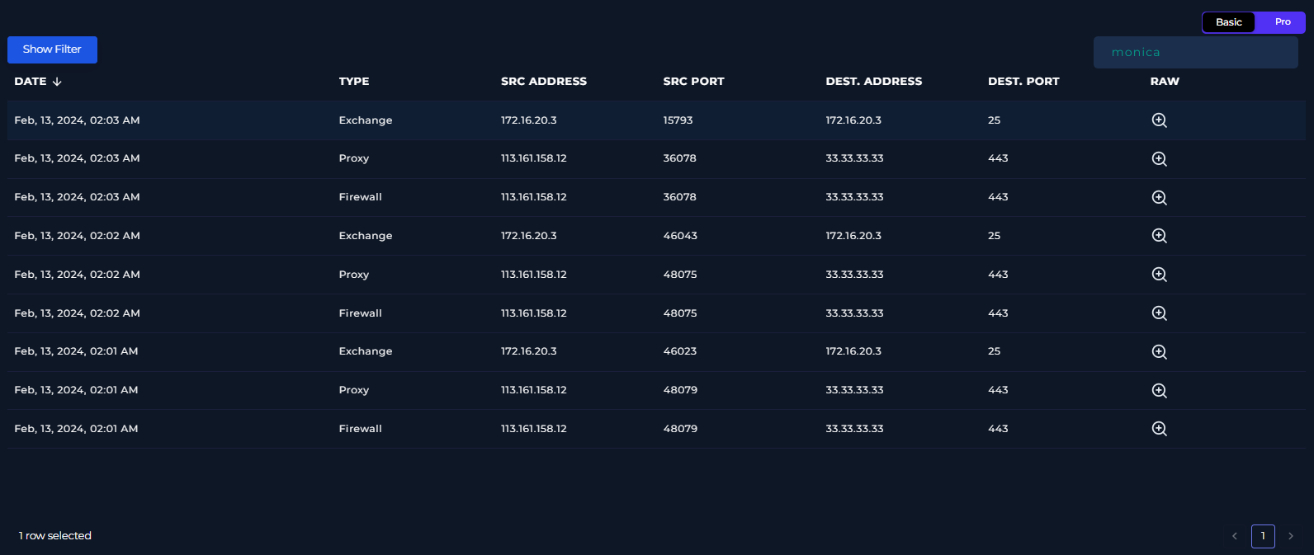View raw log of Proxy port 36078
This screenshot has height=555, width=1314.
(1159, 159)
